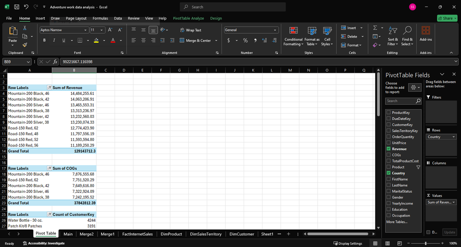The width and height of the screenshot is (461, 247).
Task: Switch to the PivotTable Analyze ribbon tab
Action: point(188,18)
